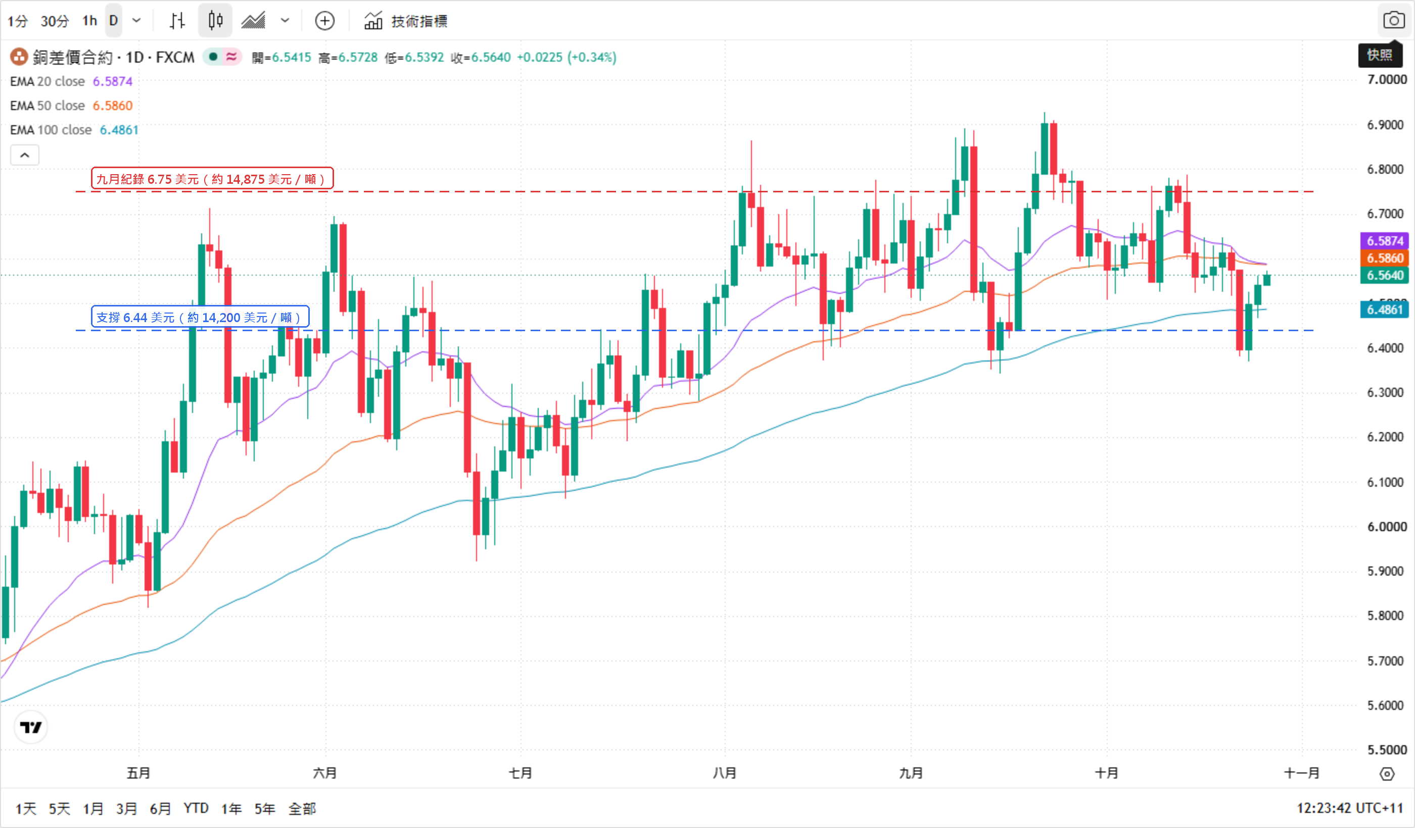Screen dimensions: 1415x828
Task: Set range to 1天
Action: click(26, 808)
